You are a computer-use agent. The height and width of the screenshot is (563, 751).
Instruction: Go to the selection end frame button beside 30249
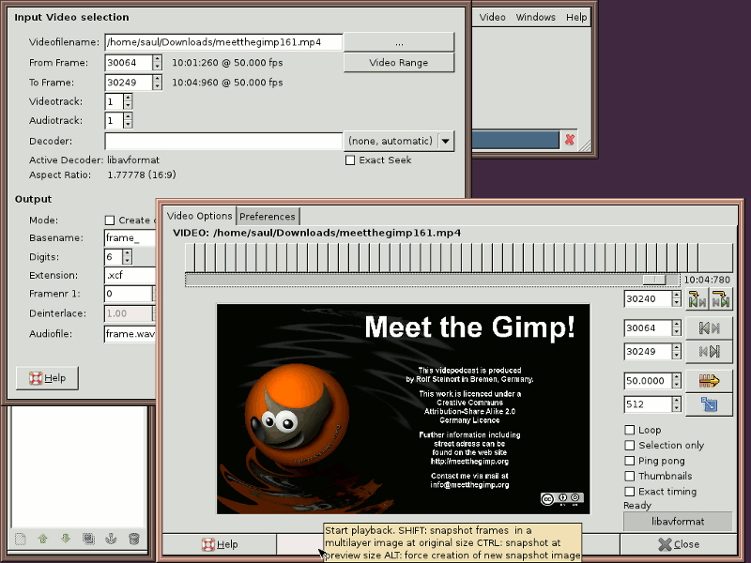(x=709, y=351)
